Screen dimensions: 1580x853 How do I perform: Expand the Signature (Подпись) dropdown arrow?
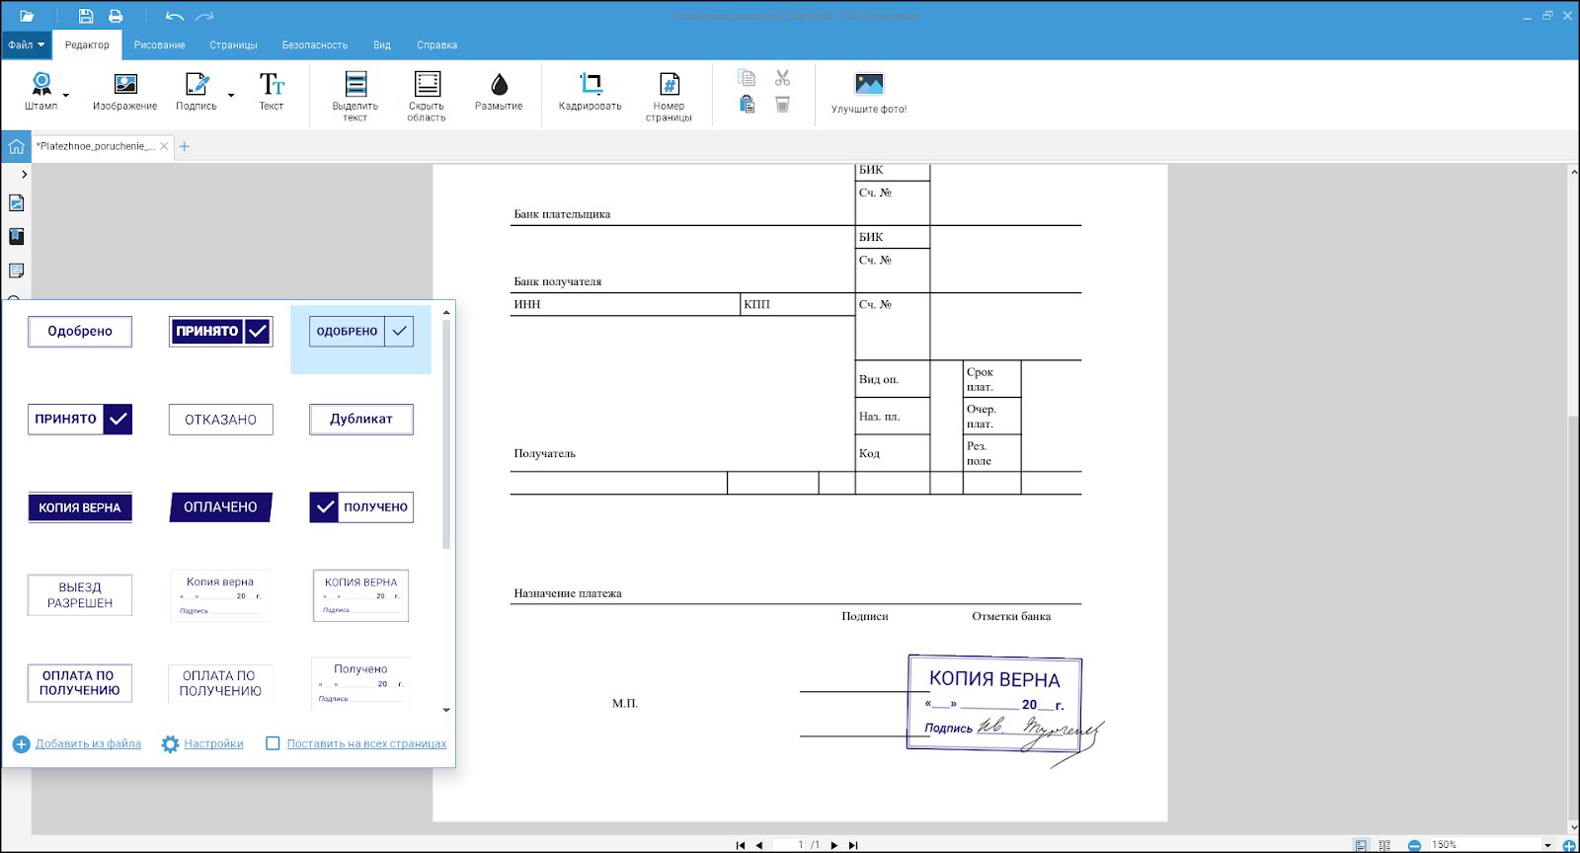click(x=231, y=96)
